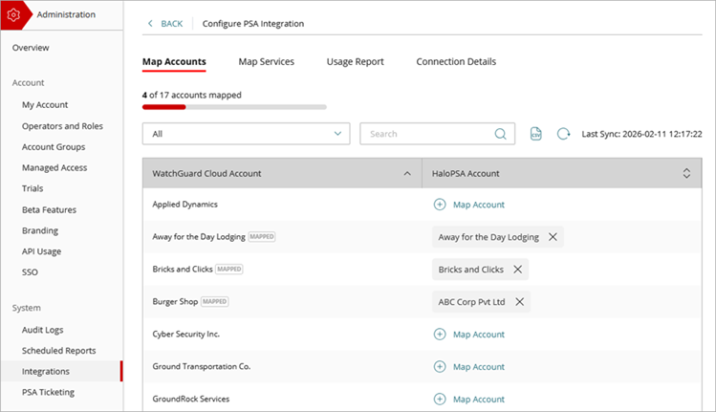The width and height of the screenshot is (716, 412).
Task: Click Away for the Day Lodging cloud account
Action: pyautogui.click(x=199, y=237)
